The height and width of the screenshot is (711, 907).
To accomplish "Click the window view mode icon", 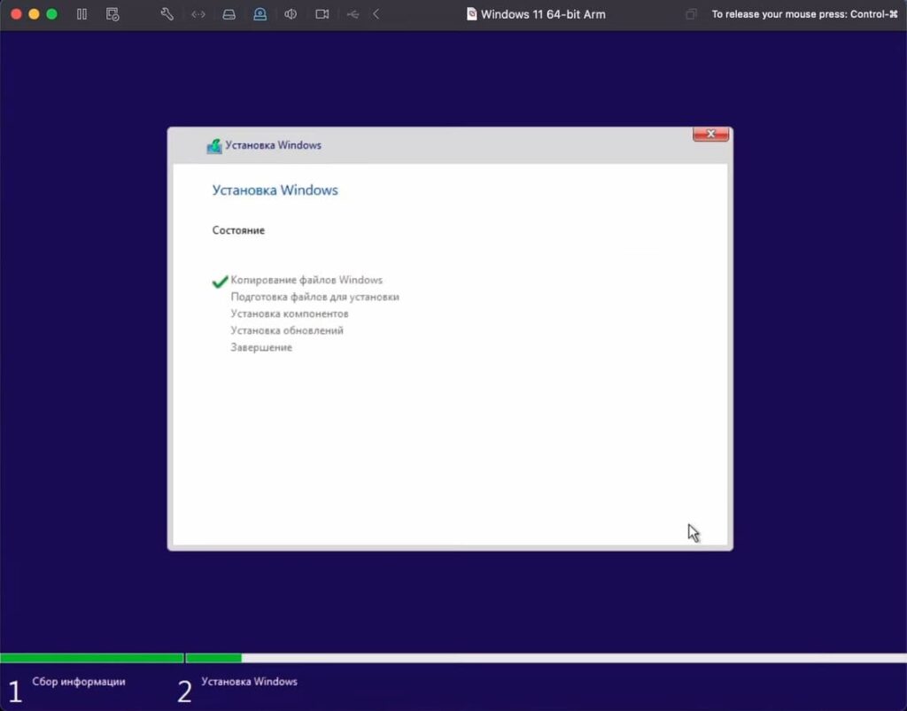I will [x=692, y=14].
